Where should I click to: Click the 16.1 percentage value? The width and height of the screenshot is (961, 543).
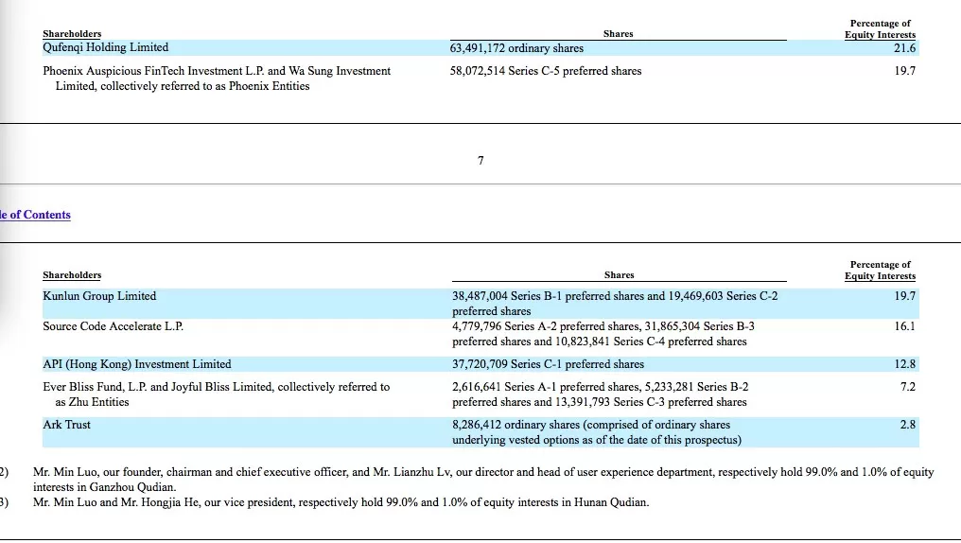(x=904, y=326)
